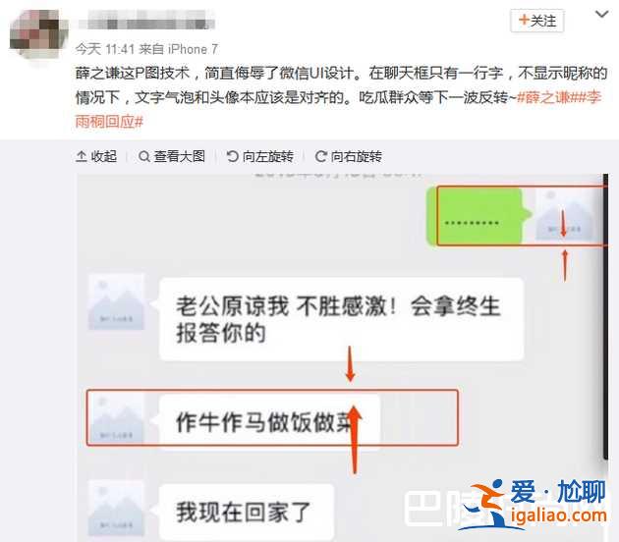The image size is (619, 542).
Task: Click the upward arrow collapse icon
Action: 82,156
